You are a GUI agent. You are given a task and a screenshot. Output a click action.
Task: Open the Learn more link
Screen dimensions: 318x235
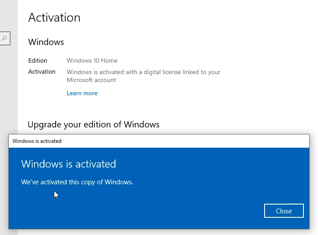pyautogui.click(x=82, y=93)
